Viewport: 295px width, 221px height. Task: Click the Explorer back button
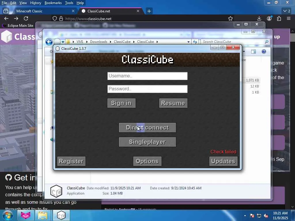pyautogui.click(x=49, y=42)
